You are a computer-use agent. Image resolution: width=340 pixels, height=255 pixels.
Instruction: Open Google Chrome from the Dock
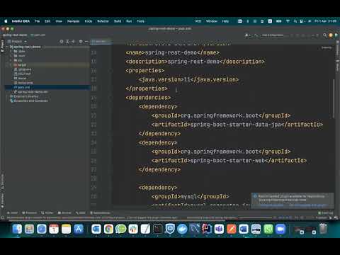click(108, 229)
